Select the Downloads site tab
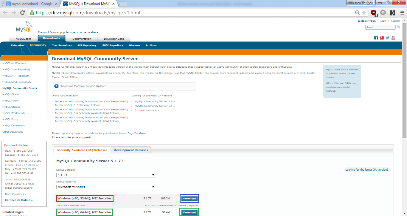Image resolution: width=407 pixels, height=216 pixels. click(51, 38)
